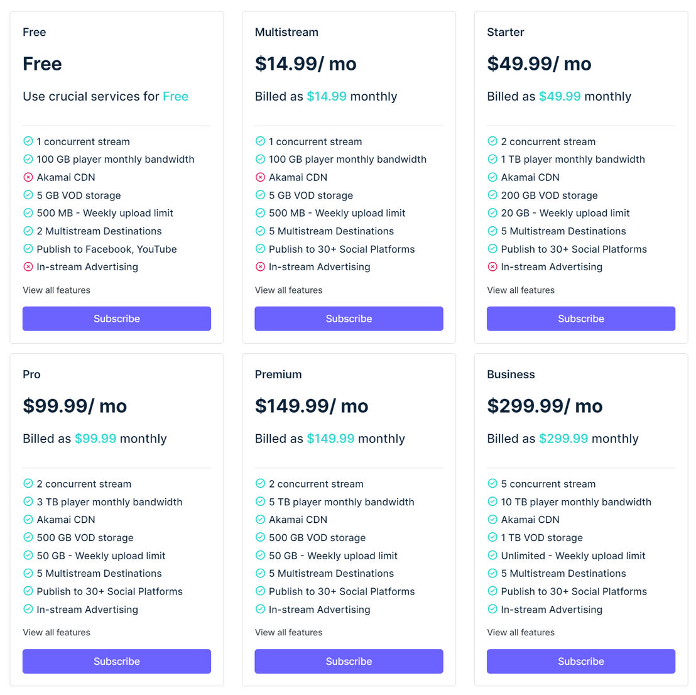Image resolution: width=696 pixels, height=695 pixels.
Task: Open View all features under the Free plan
Action: (x=57, y=290)
